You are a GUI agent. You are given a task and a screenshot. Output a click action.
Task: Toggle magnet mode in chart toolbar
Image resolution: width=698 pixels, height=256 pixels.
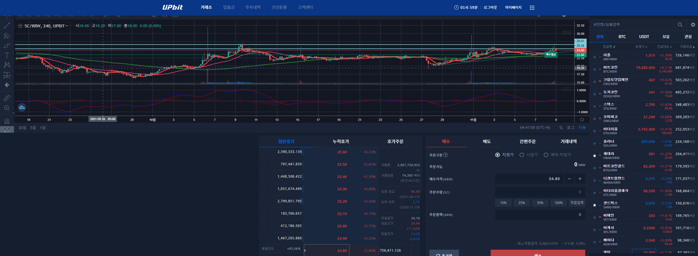click(x=7, y=121)
